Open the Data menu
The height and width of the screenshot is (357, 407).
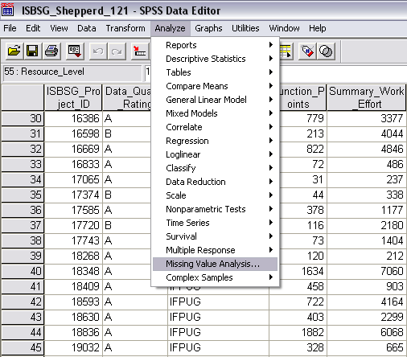click(x=87, y=28)
